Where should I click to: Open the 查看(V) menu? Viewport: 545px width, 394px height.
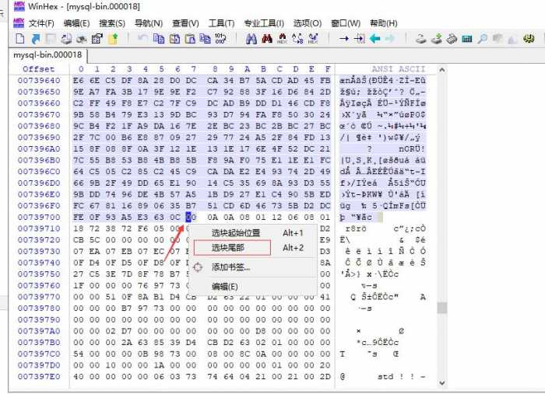click(185, 23)
